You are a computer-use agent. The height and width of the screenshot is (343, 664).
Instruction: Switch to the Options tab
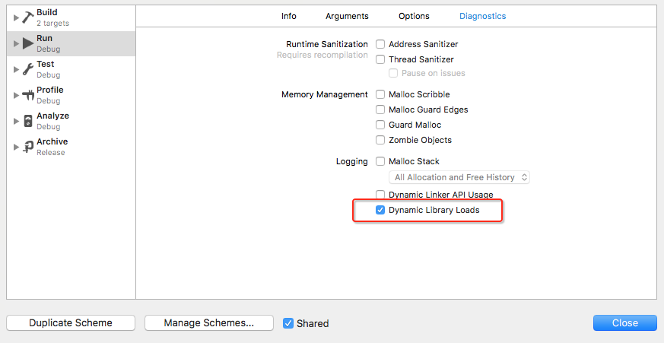pyautogui.click(x=414, y=16)
